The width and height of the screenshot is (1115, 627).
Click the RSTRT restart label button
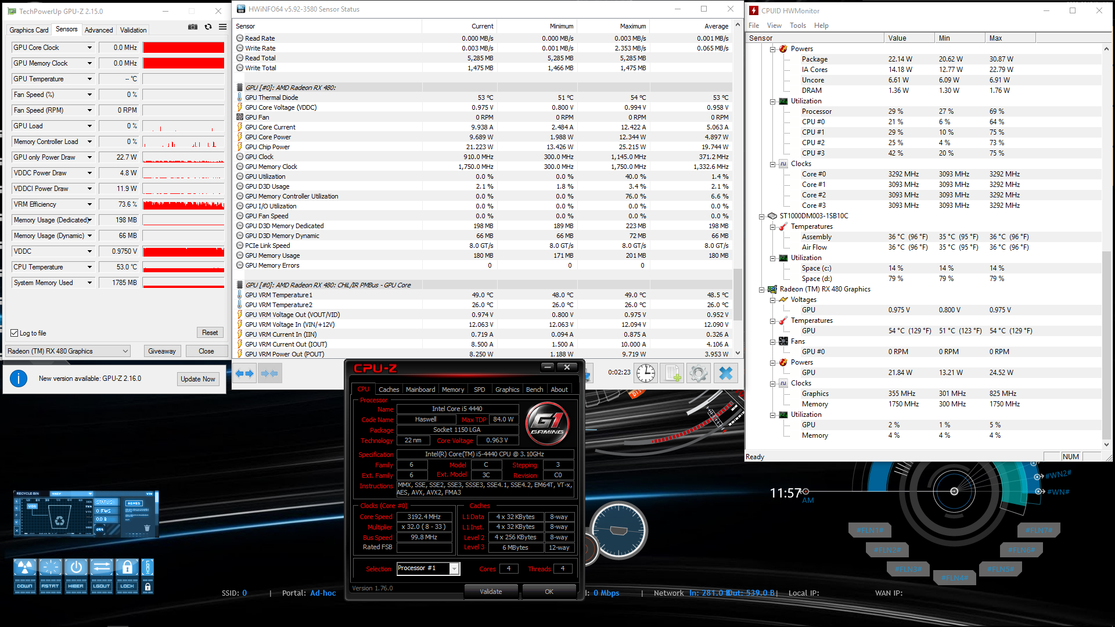[51, 586]
